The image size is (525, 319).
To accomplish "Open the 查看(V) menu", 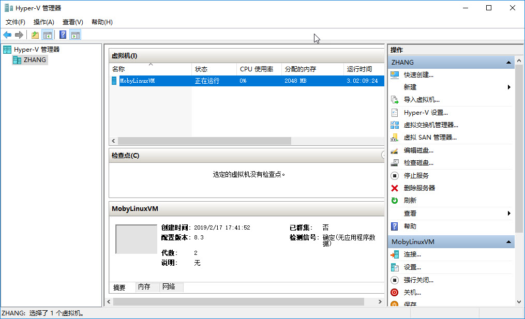I will pyautogui.click(x=72, y=22).
